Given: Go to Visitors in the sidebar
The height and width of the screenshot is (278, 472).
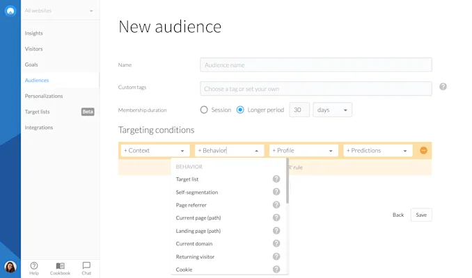Looking at the screenshot, I should [x=33, y=49].
